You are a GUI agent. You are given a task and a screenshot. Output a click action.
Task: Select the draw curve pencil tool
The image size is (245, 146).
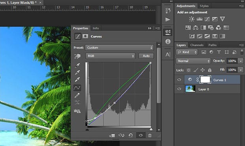click(77, 95)
